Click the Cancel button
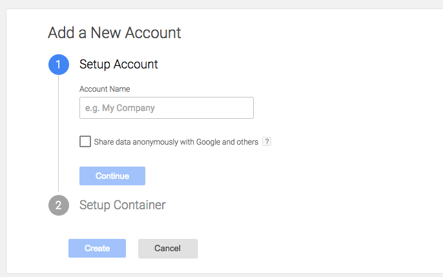The image size is (443, 277). 168,248
